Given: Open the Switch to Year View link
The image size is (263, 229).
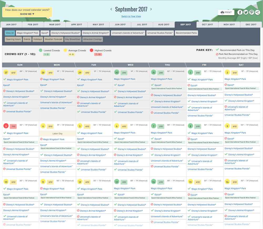Looking at the screenshot, I should 131,17.
